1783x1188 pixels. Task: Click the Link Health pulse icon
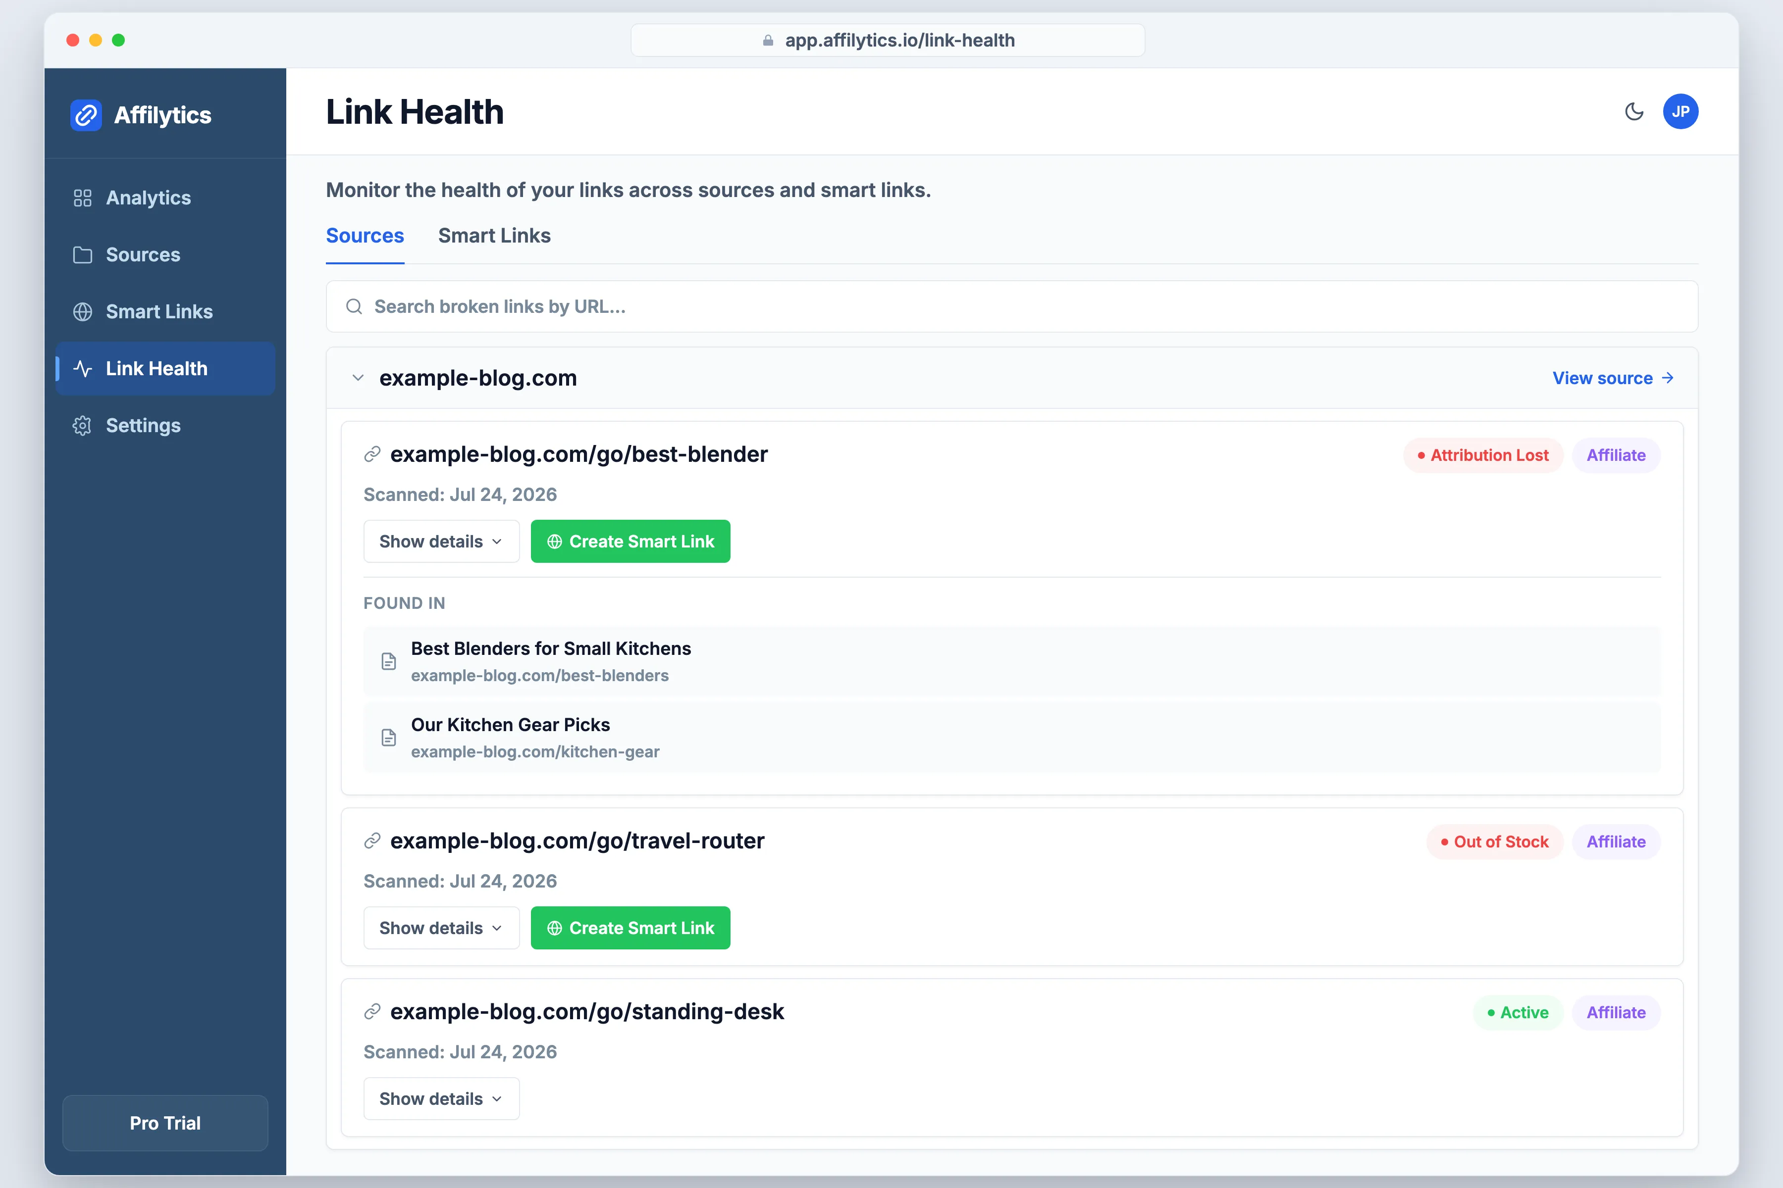(x=83, y=369)
